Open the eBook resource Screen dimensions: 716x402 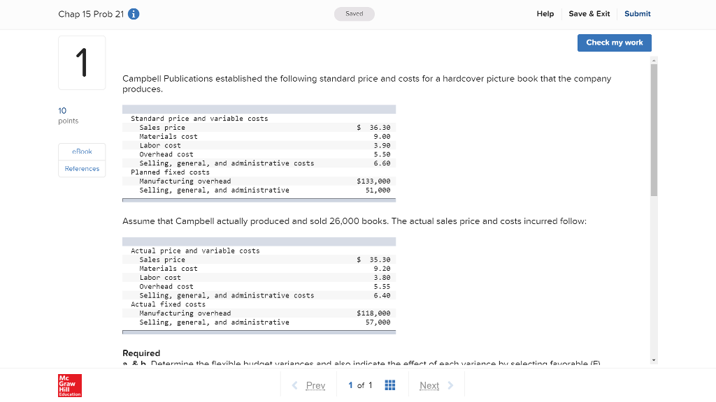[x=82, y=151]
